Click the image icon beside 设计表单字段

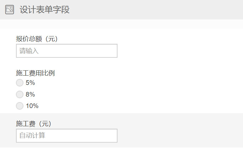click(10, 10)
